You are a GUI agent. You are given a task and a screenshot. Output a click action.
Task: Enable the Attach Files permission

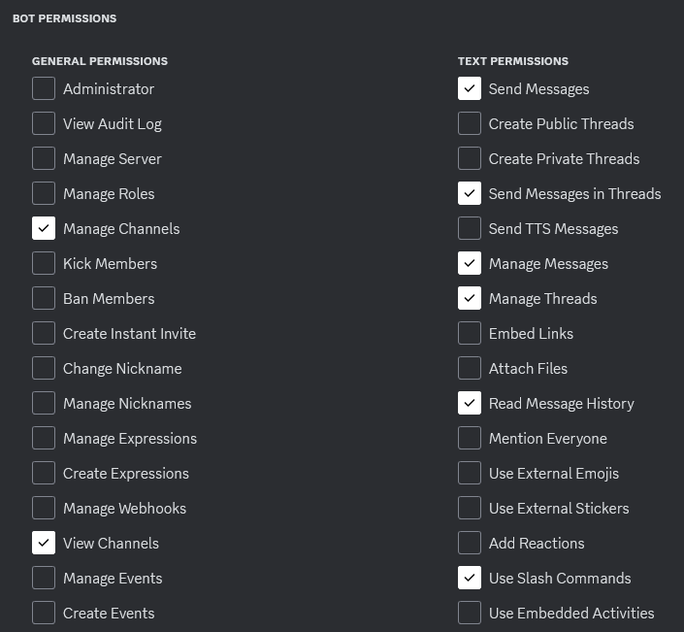(x=470, y=368)
